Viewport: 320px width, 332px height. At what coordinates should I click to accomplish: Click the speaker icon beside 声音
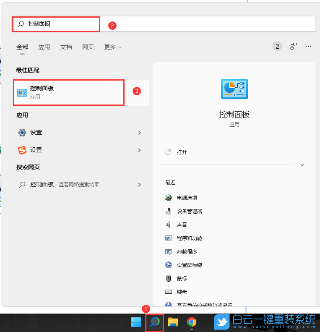coord(169,225)
